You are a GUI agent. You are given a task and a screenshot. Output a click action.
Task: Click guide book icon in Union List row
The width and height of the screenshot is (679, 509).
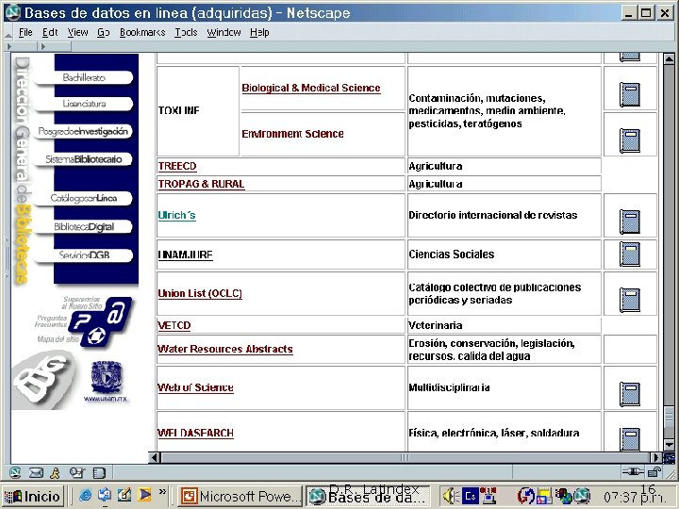pyautogui.click(x=630, y=300)
